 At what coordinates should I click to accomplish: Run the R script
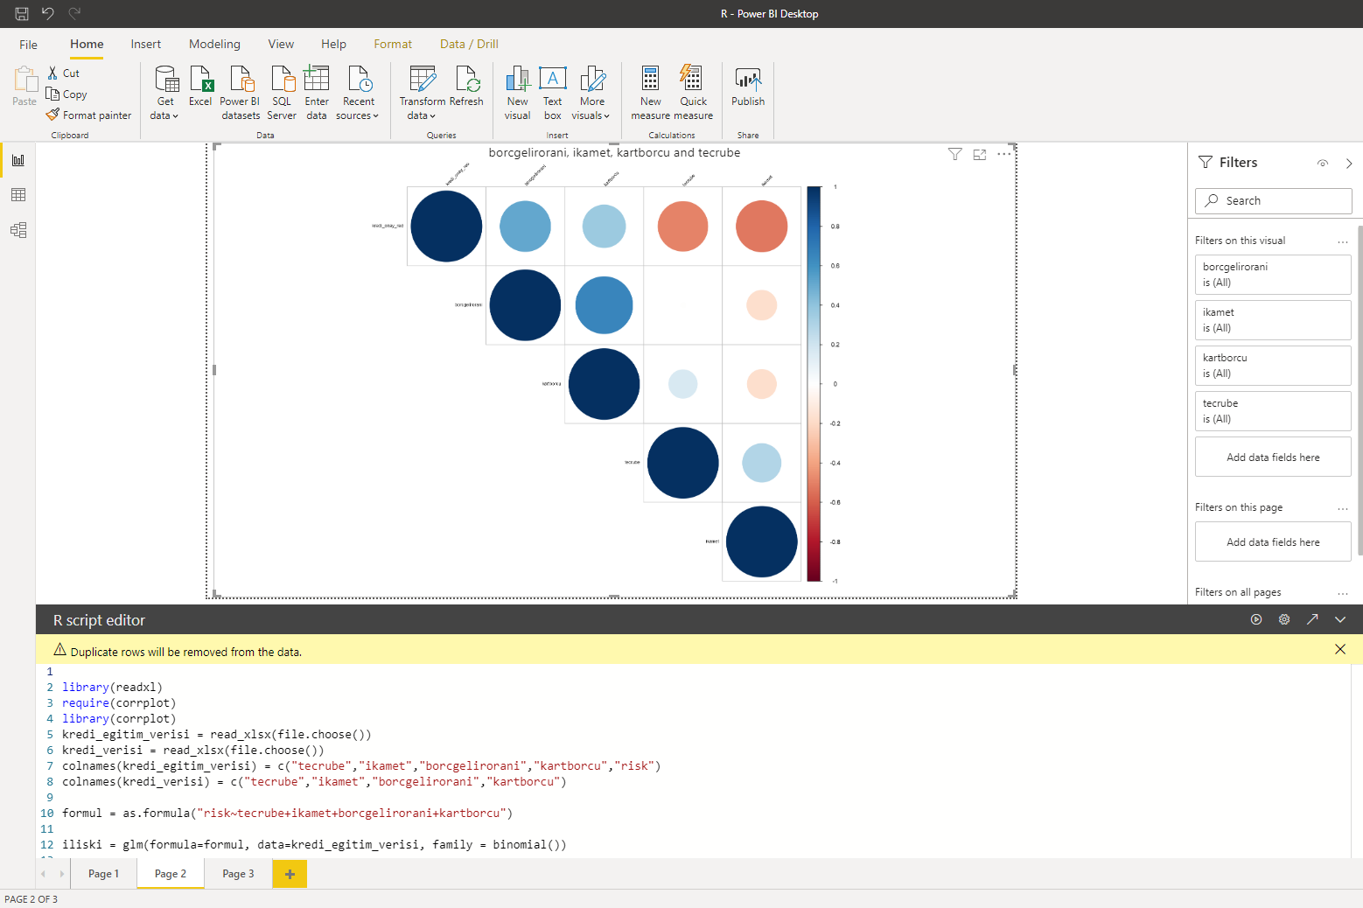click(1256, 619)
